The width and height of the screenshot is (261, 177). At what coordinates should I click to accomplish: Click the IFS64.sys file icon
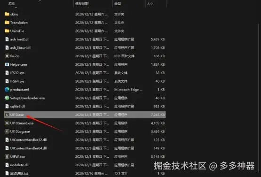7,81
